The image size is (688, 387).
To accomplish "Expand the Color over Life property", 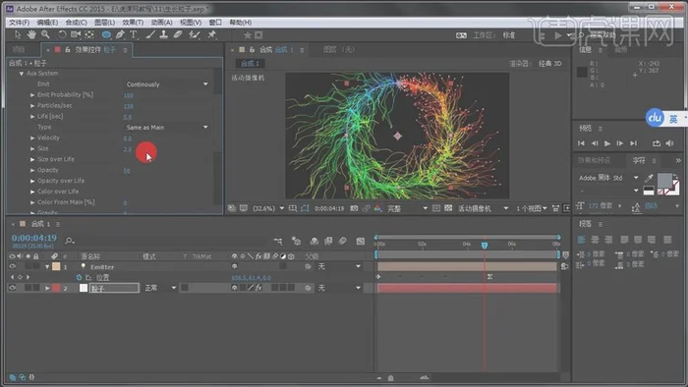I will pos(32,192).
